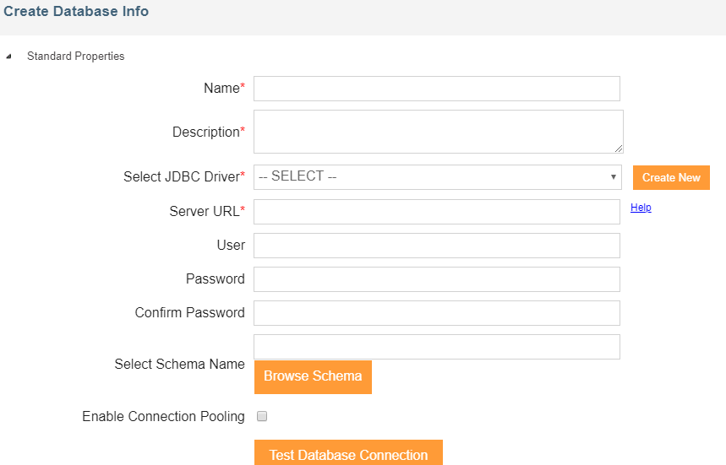
Task: Open the Select JDBC Driver dropdown
Action: [x=436, y=177]
